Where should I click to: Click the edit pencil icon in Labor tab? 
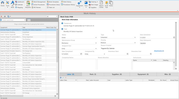coord(63,78)
